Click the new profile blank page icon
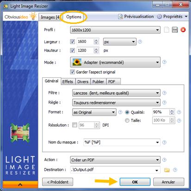191x191 pixels. pos(166,29)
